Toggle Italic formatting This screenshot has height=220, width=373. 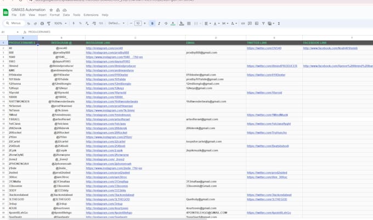[x=159, y=23]
